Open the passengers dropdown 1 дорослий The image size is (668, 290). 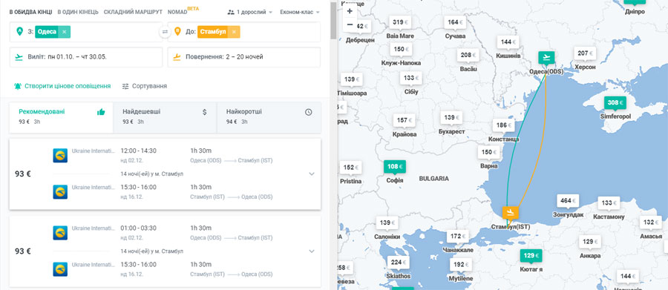(250, 12)
